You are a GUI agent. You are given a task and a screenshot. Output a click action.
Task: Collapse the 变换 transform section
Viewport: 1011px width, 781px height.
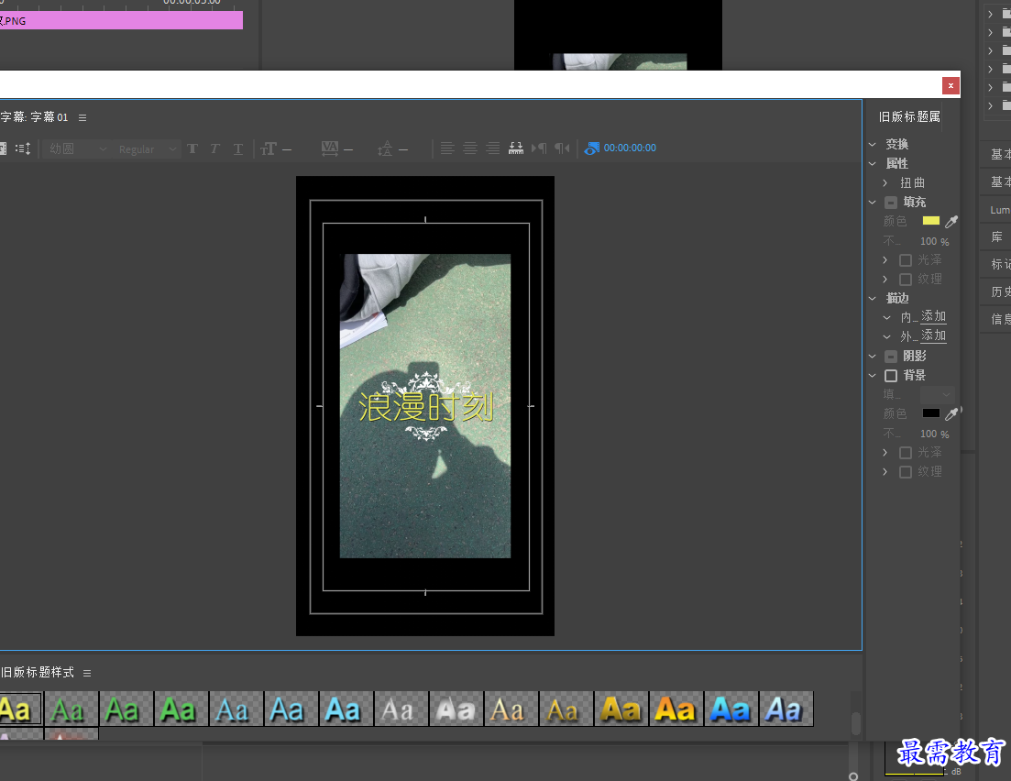coord(873,145)
